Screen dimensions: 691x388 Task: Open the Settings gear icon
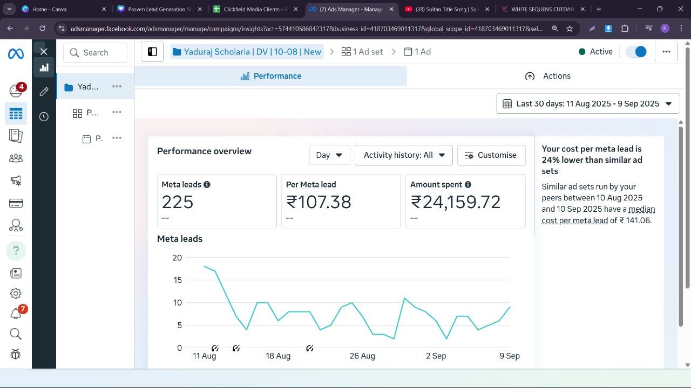point(16,293)
